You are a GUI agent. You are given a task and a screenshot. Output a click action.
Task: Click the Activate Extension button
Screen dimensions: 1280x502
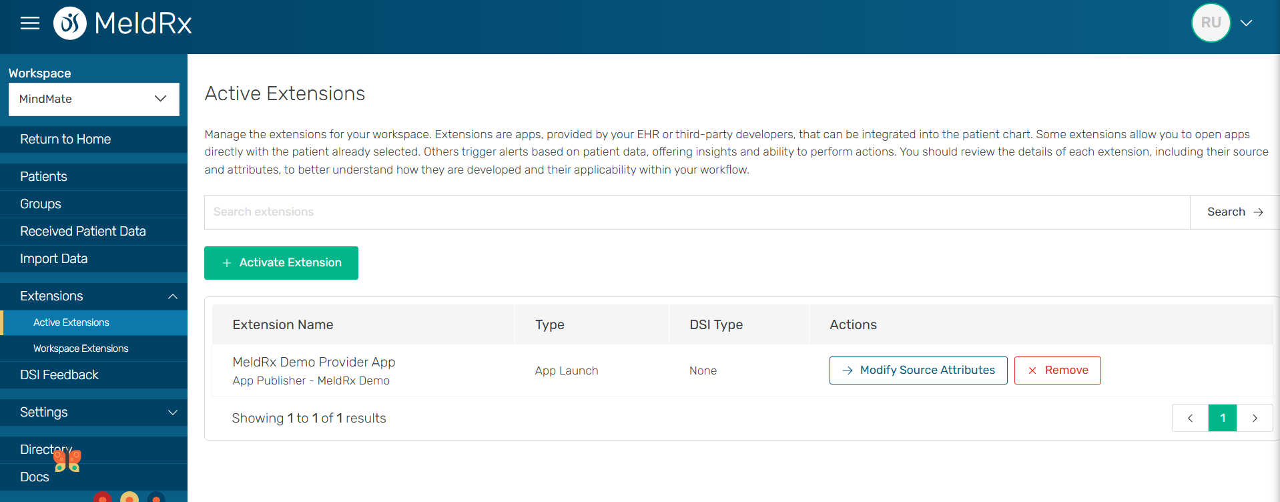281,263
